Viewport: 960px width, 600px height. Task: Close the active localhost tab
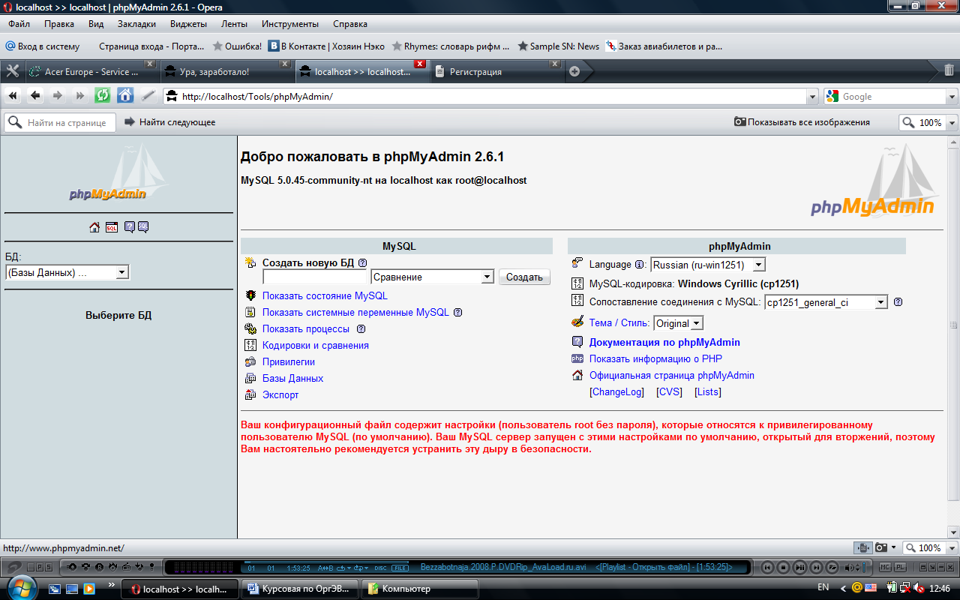pyautogui.click(x=420, y=64)
